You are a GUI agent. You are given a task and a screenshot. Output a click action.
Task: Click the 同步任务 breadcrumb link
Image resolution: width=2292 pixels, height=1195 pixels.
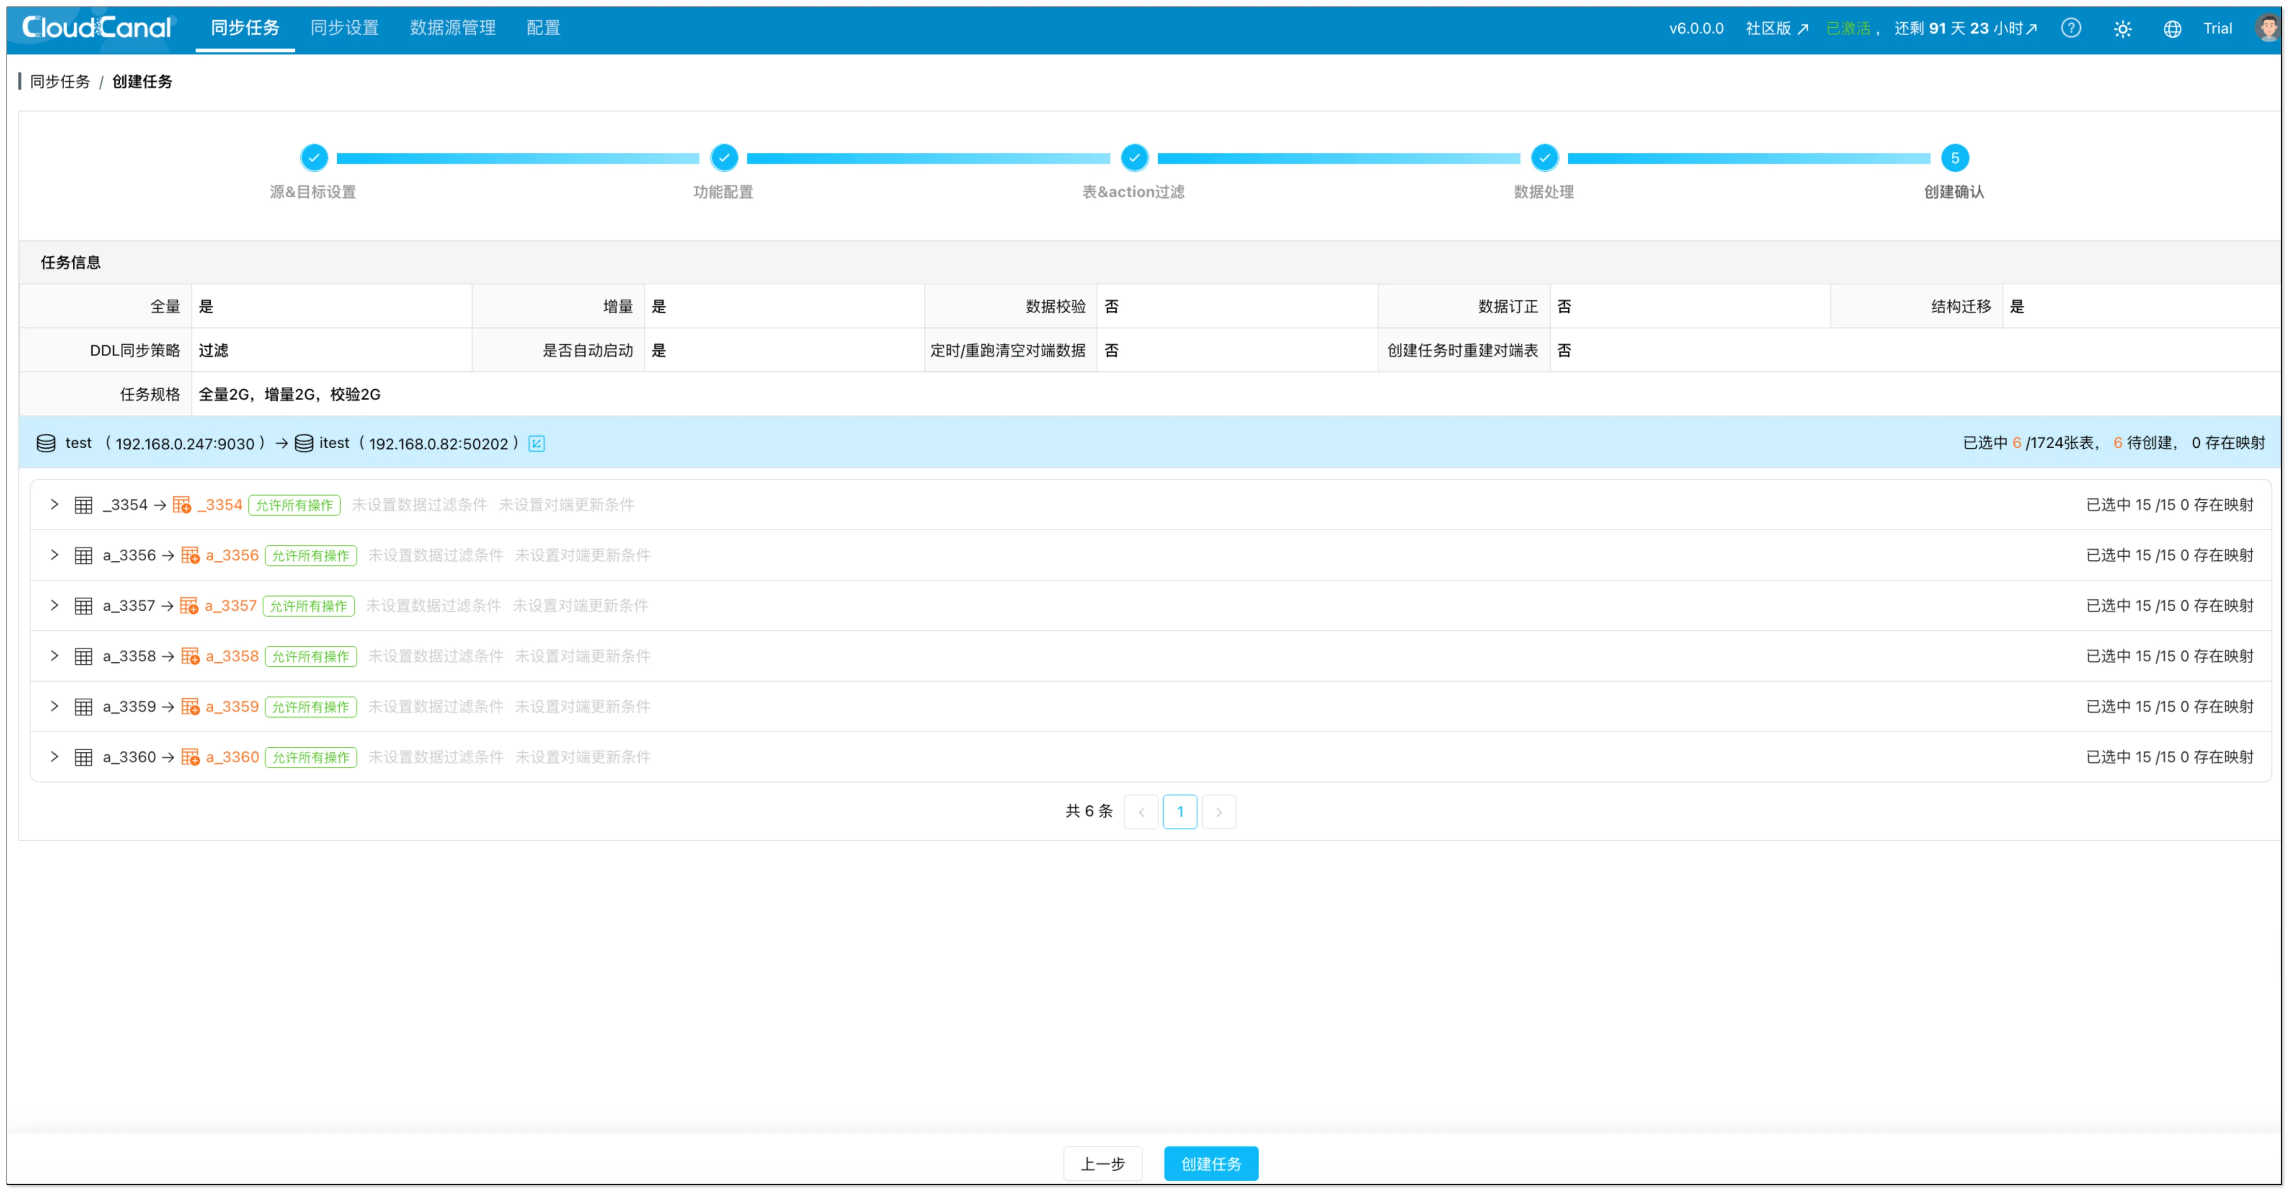[60, 82]
